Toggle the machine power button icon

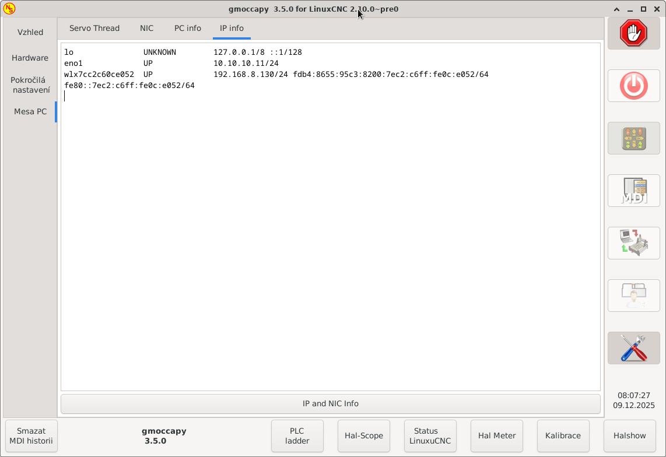633,86
